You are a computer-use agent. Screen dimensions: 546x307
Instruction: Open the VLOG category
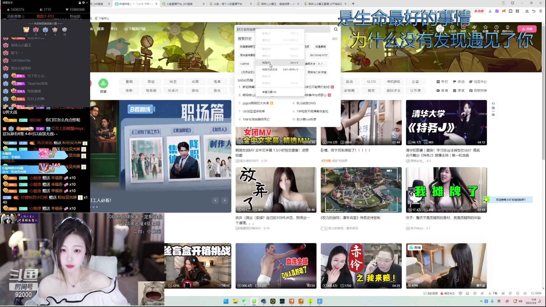pyautogui.click(x=371, y=82)
